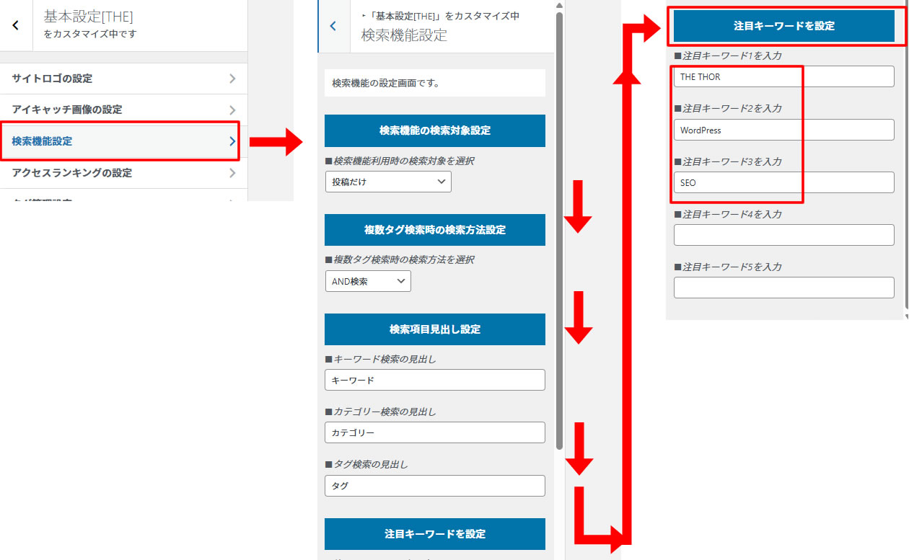
Task: Click the 複数タグ検索時の検索方法設定 header
Action: [434, 230]
